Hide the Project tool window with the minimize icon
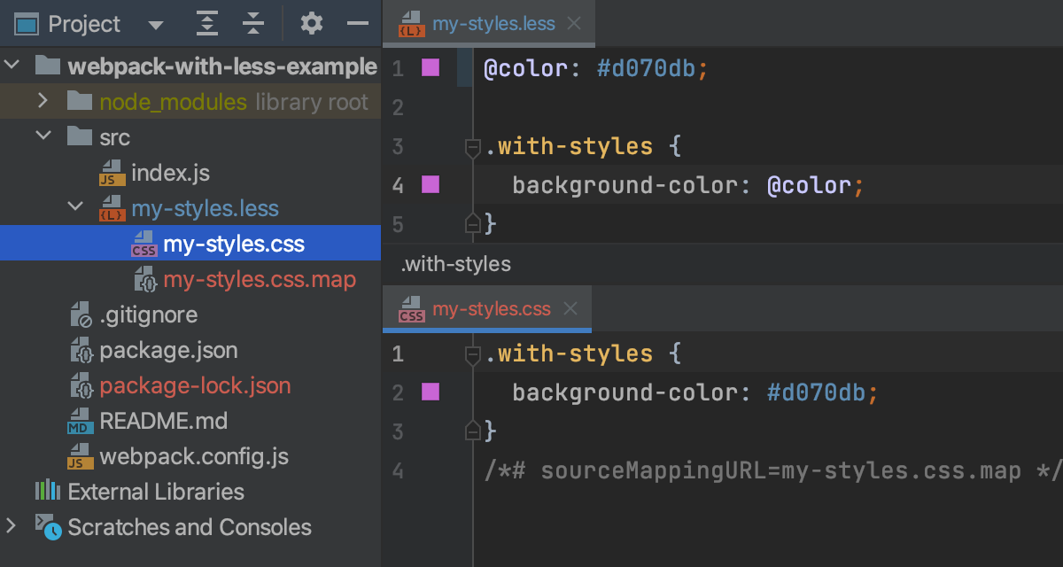Image resolution: width=1063 pixels, height=567 pixels. (x=357, y=23)
